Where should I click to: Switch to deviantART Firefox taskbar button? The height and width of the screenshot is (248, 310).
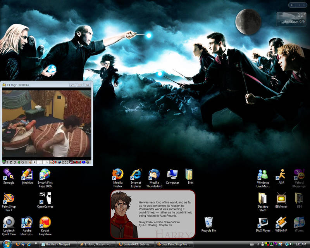(x=136, y=245)
